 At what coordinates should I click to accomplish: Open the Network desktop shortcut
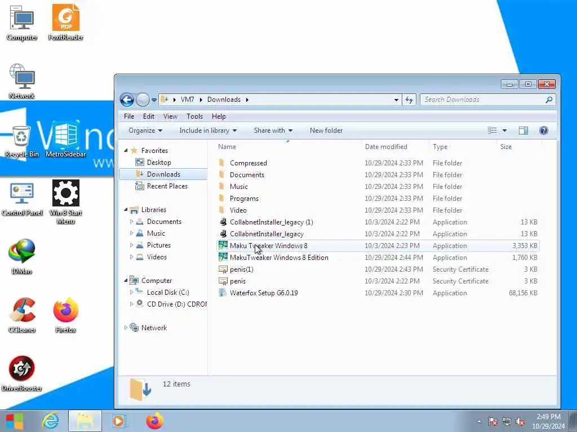[22, 82]
